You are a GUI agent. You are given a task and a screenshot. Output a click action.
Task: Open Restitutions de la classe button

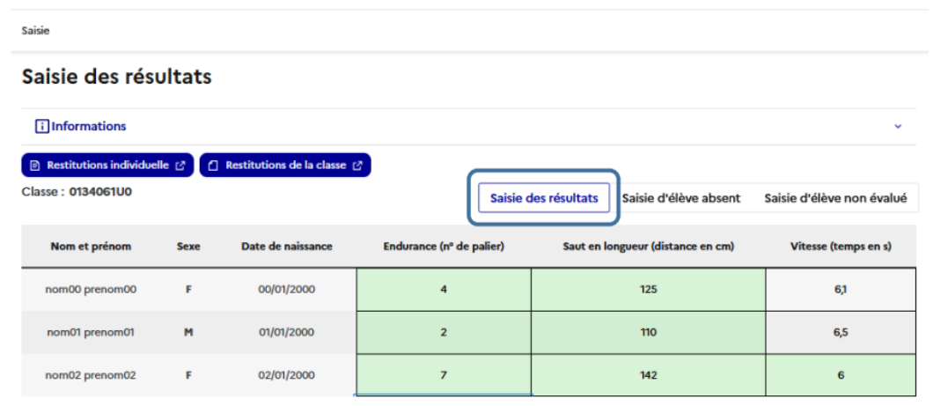[x=285, y=166]
